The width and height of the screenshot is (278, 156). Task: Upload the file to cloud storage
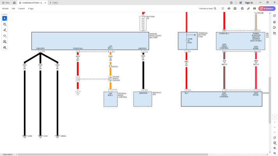(x=229, y=9)
